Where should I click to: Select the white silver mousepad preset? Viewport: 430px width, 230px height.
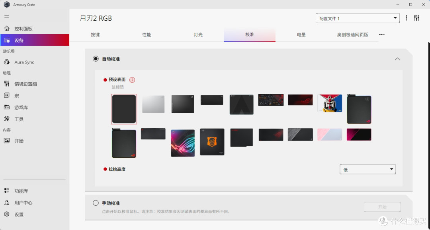(x=153, y=104)
